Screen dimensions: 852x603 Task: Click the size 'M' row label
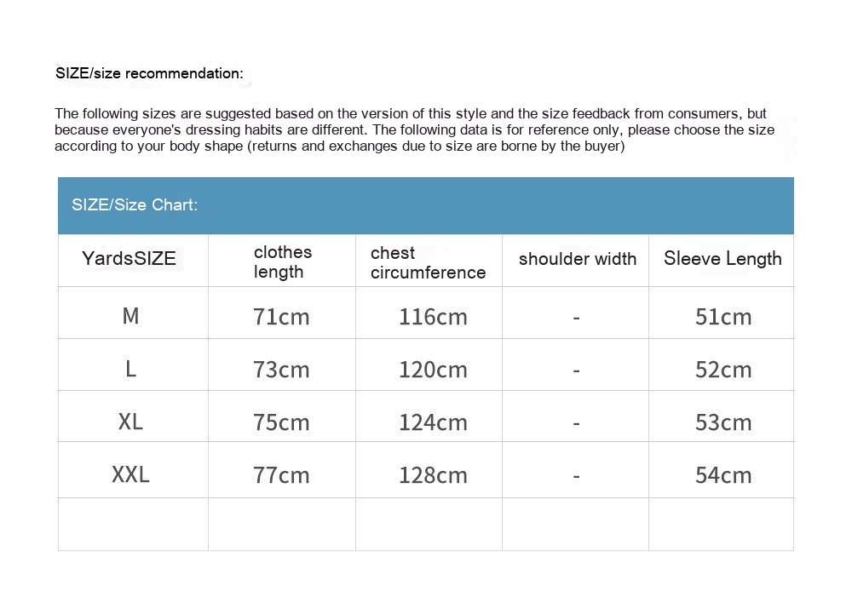point(130,316)
